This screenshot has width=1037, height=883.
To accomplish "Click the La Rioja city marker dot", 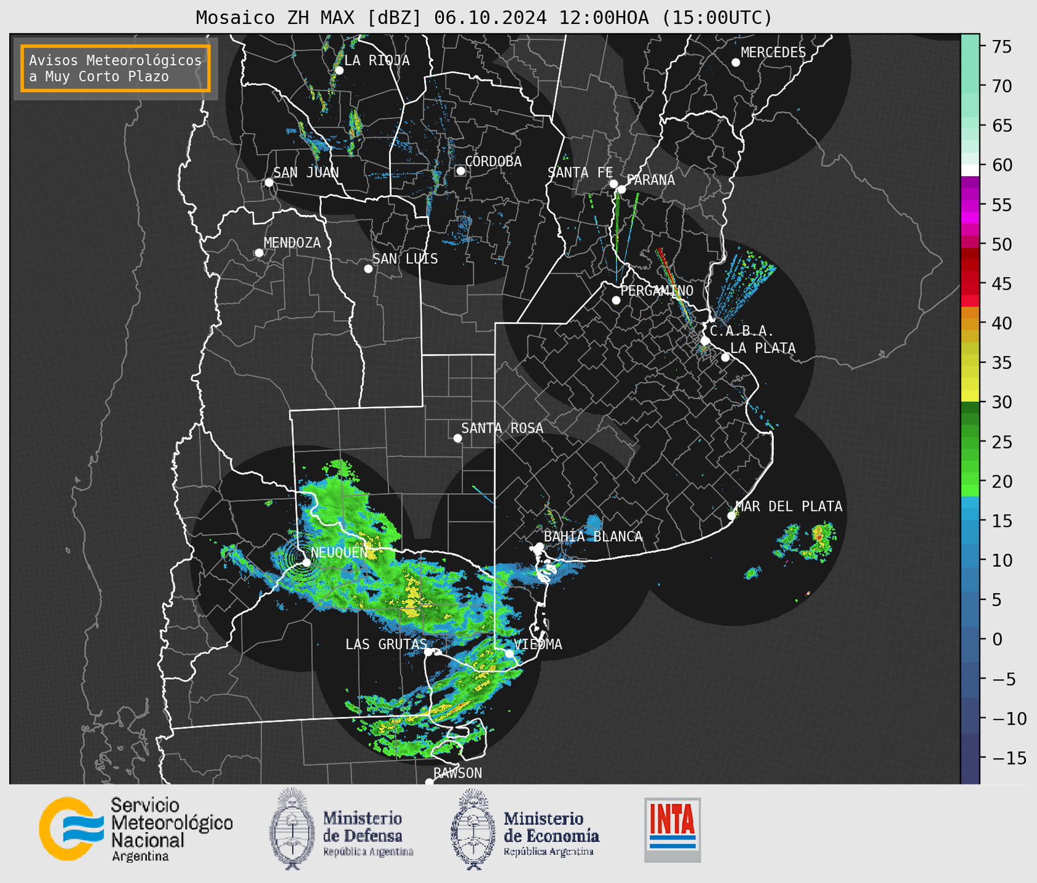I will click(339, 71).
